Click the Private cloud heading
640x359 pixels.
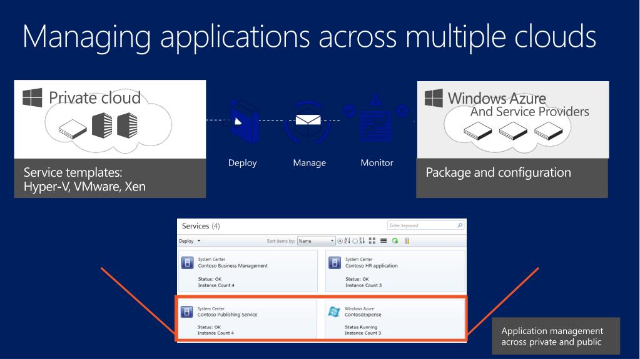coord(94,98)
